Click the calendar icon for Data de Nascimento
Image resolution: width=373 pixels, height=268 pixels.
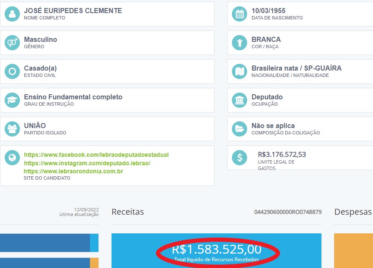click(240, 14)
